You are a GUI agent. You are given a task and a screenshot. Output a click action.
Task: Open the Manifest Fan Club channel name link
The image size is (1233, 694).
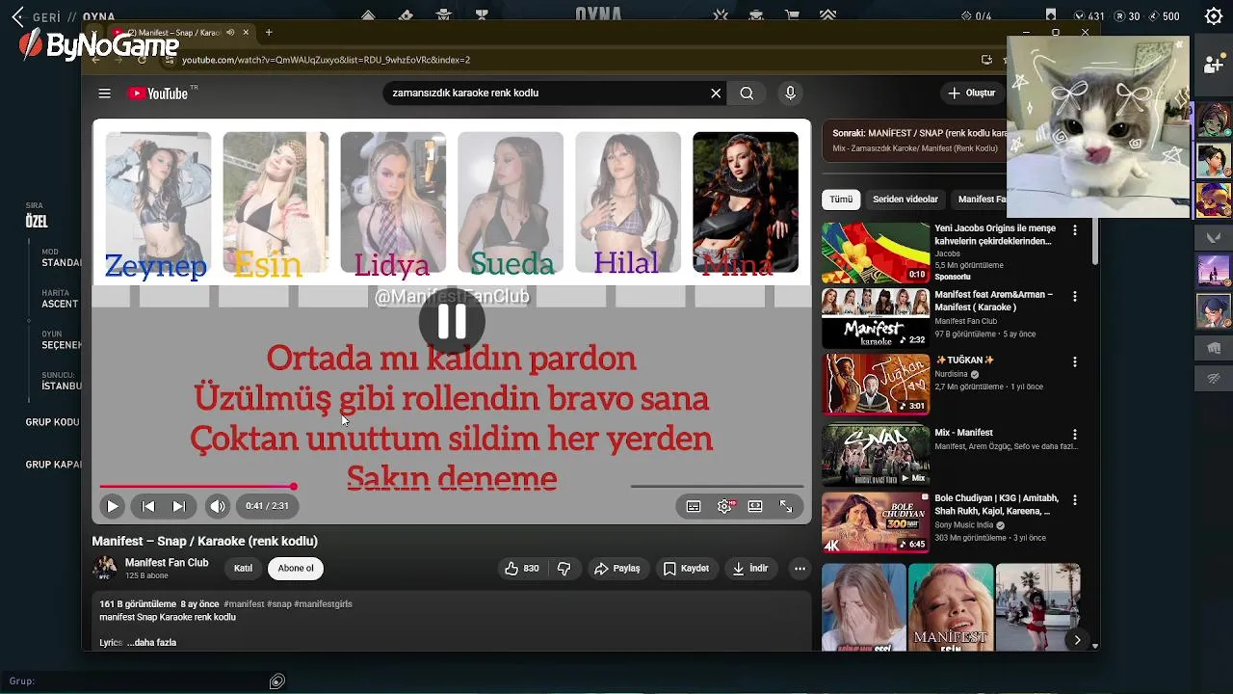click(167, 563)
